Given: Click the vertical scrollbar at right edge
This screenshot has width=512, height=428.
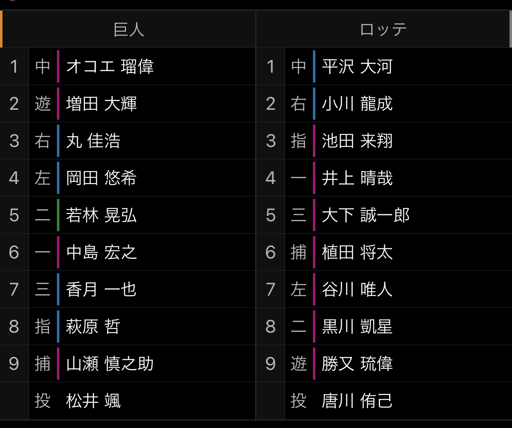Looking at the screenshot, I should [510, 29].
